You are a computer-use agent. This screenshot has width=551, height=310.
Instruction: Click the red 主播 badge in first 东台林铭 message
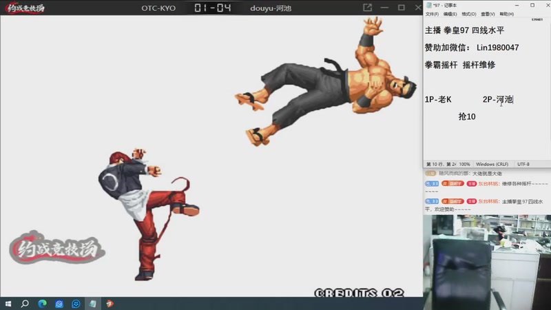coord(471,183)
